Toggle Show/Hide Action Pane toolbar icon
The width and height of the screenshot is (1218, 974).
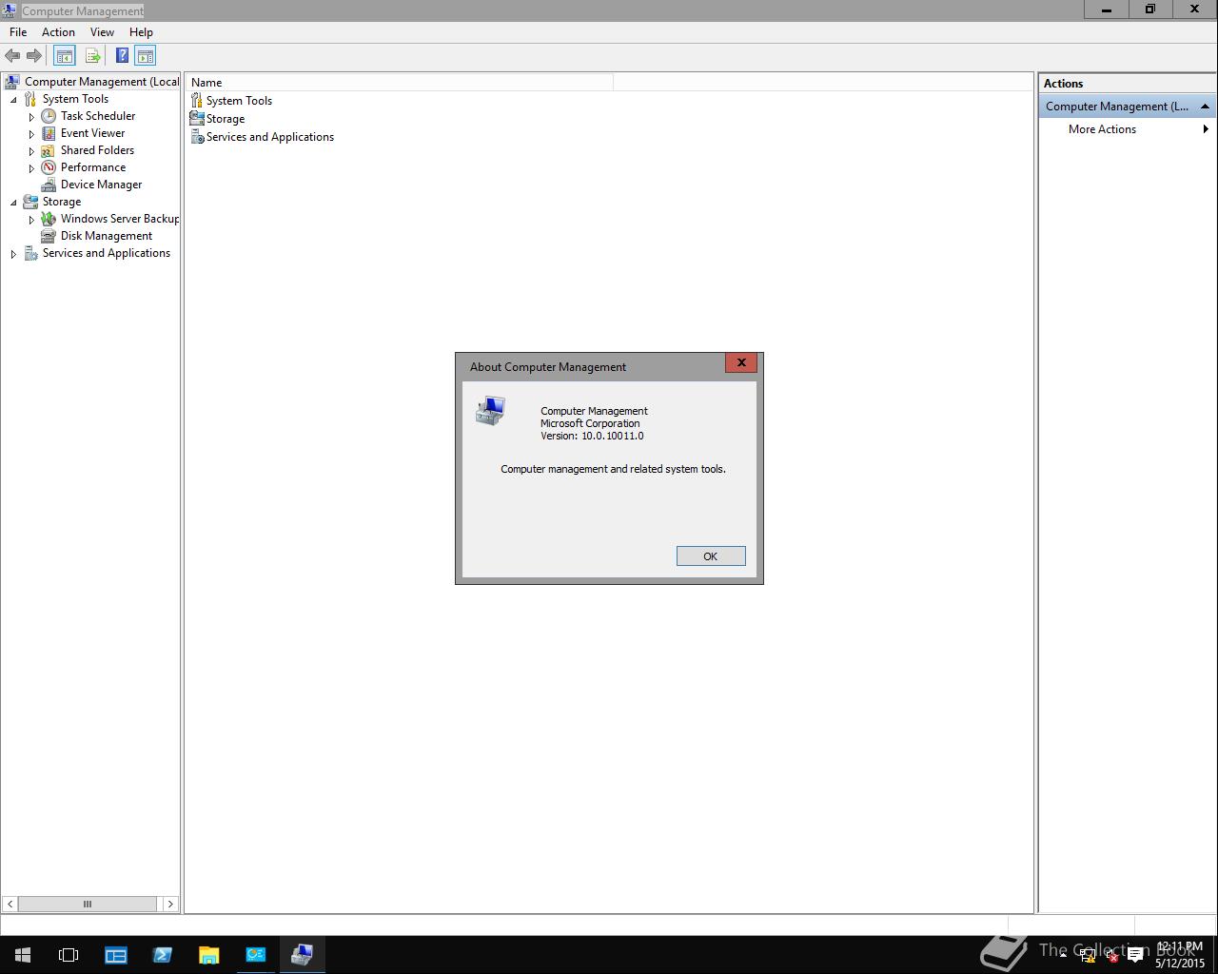pyautogui.click(x=145, y=56)
